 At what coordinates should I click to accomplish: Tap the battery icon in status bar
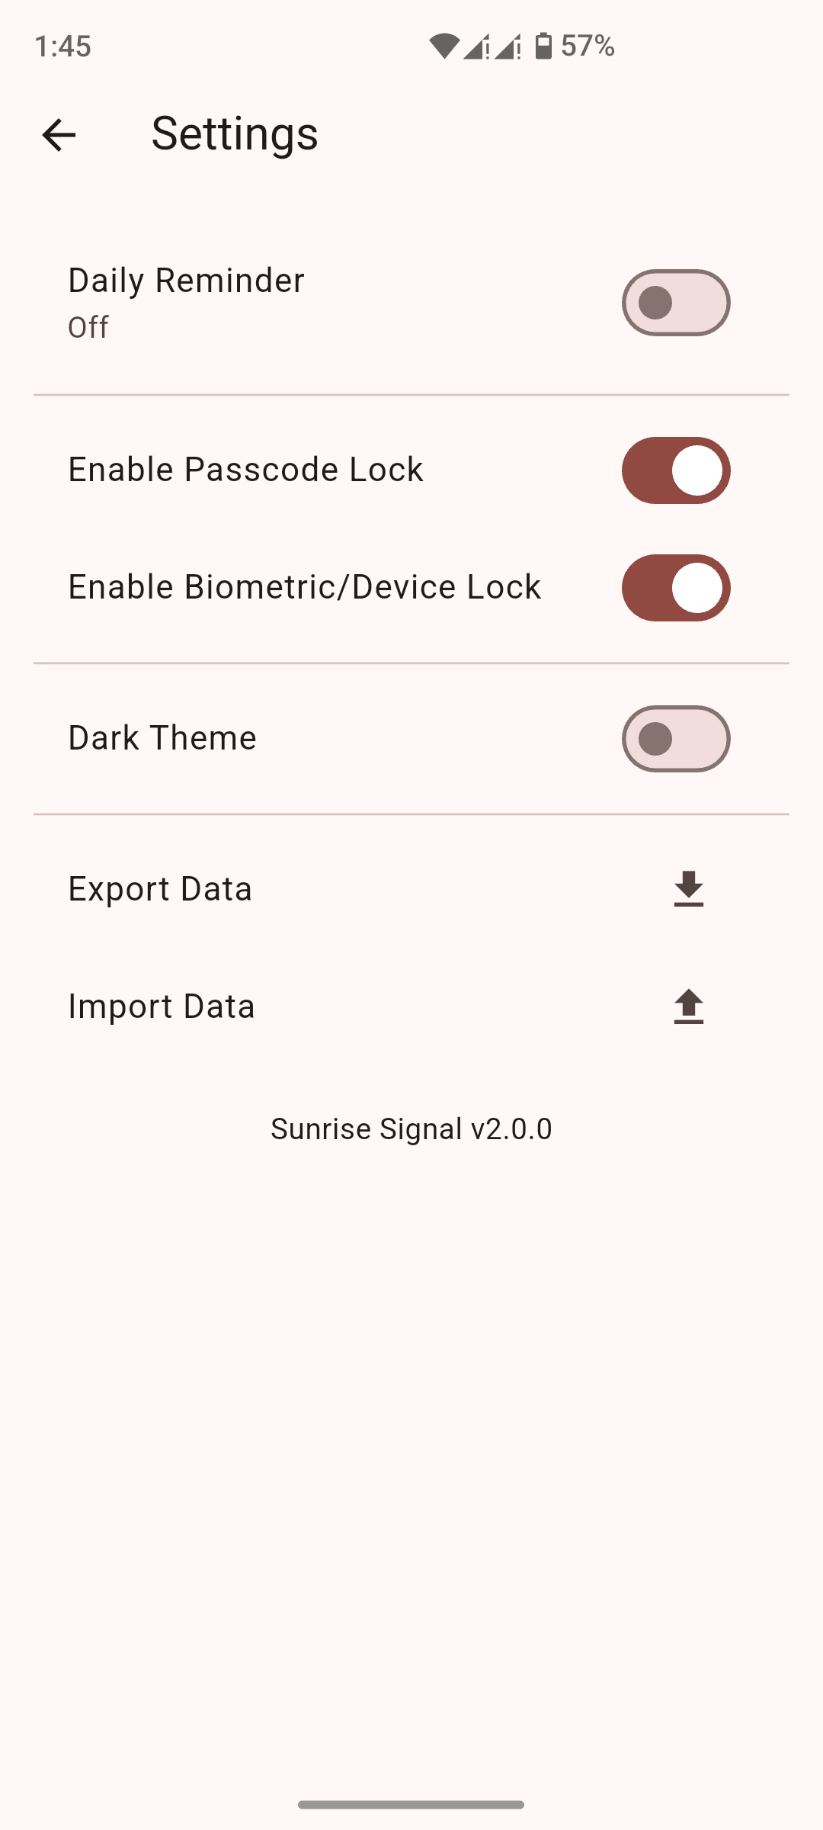[543, 47]
